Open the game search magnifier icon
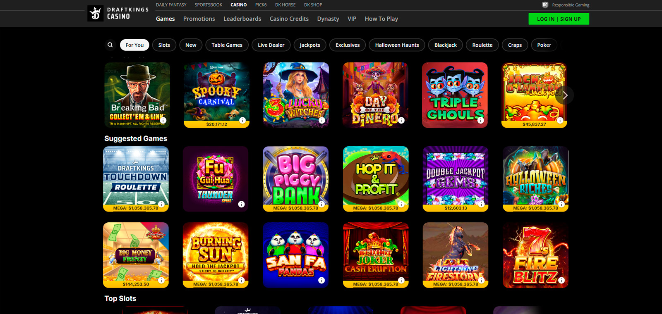This screenshot has width=662, height=314. tap(110, 45)
